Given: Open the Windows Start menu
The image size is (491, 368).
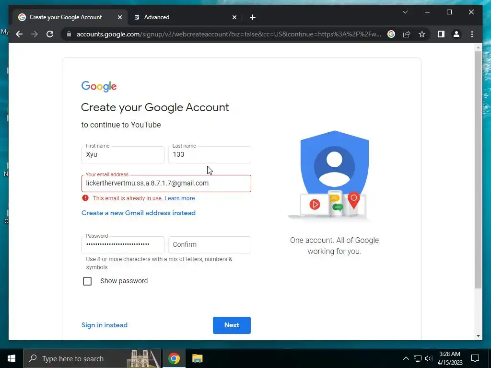Looking at the screenshot, I should (x=12, y=358).
